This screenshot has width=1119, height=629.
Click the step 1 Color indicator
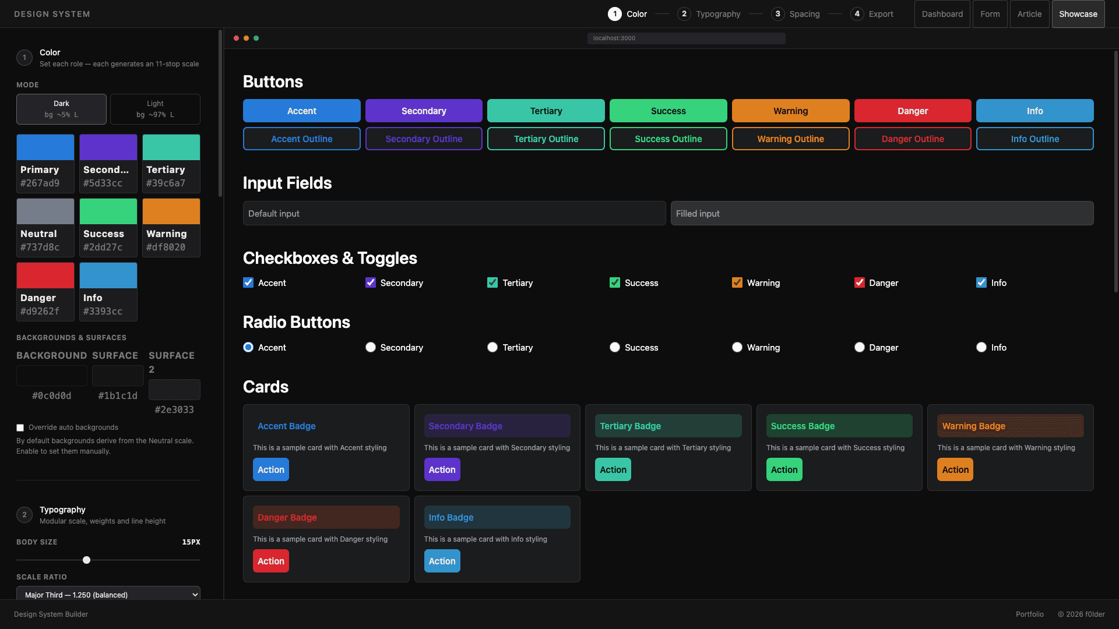[x=627, y=14]
